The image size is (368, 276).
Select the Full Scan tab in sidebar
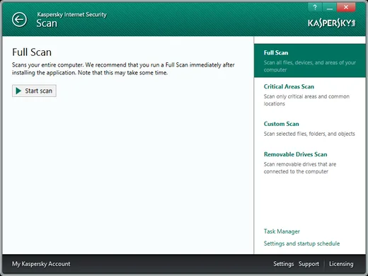pos(310,61)
